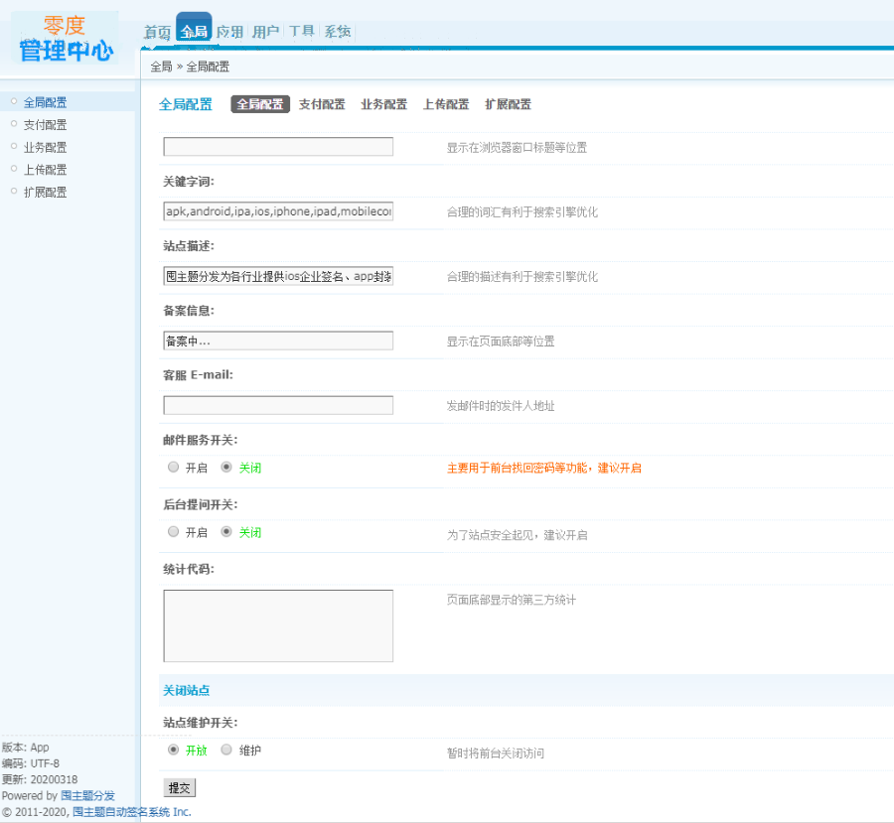The height and width of the screenshot is (823, 894).
Task: Open the 关闭站点 section link
Action: [x=186, y=689]
